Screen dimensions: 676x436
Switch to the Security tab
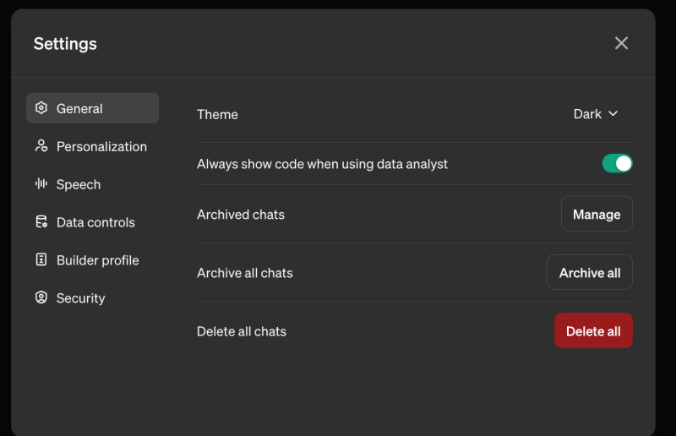[81, 298]
